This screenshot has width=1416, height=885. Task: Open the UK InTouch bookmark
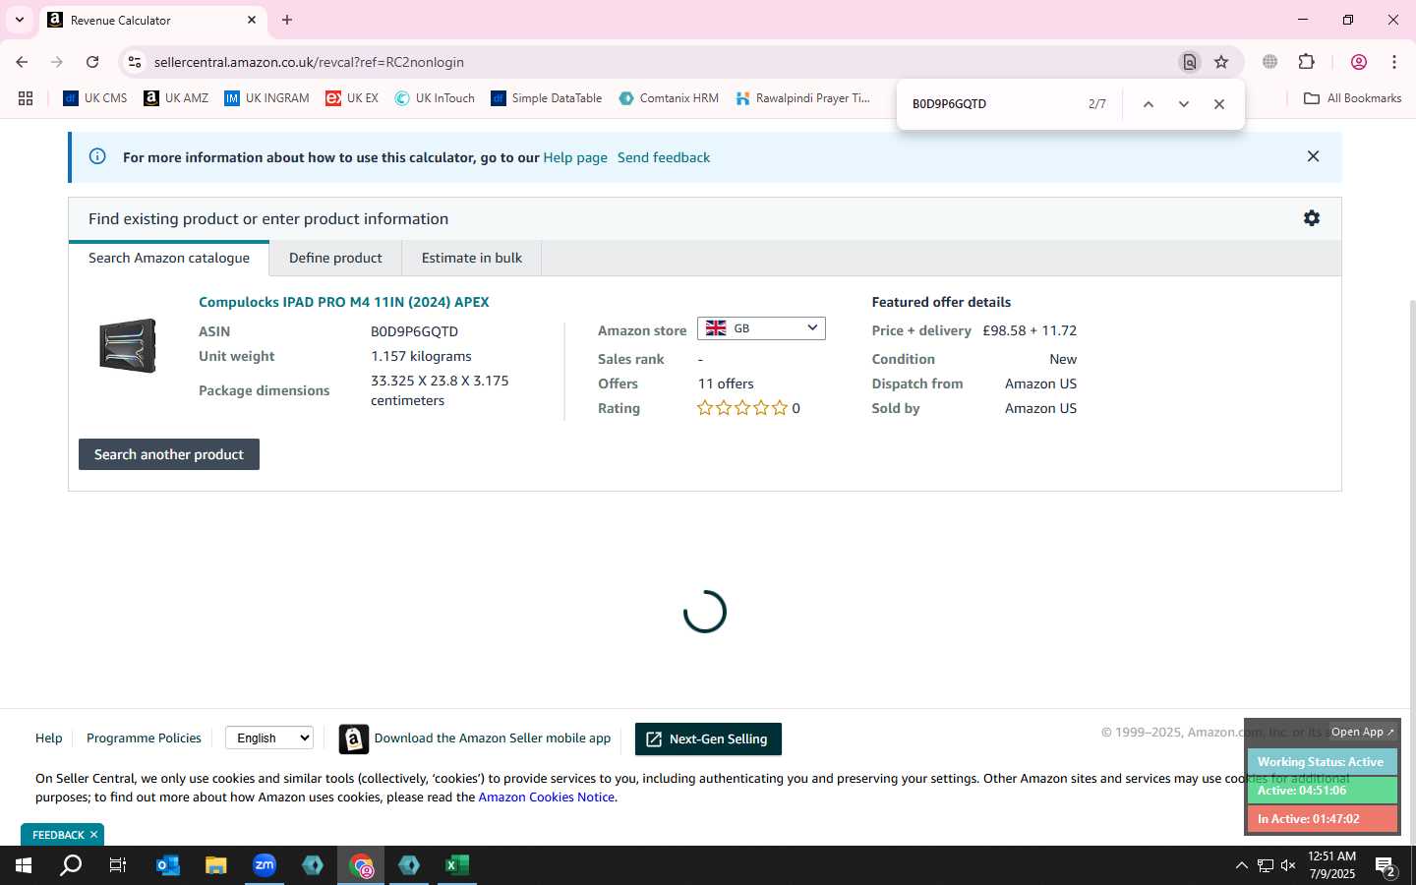click(435, 98)
